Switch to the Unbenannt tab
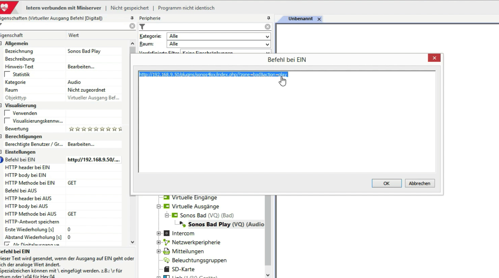Viewport: 499px width, 278px height. 300,19
